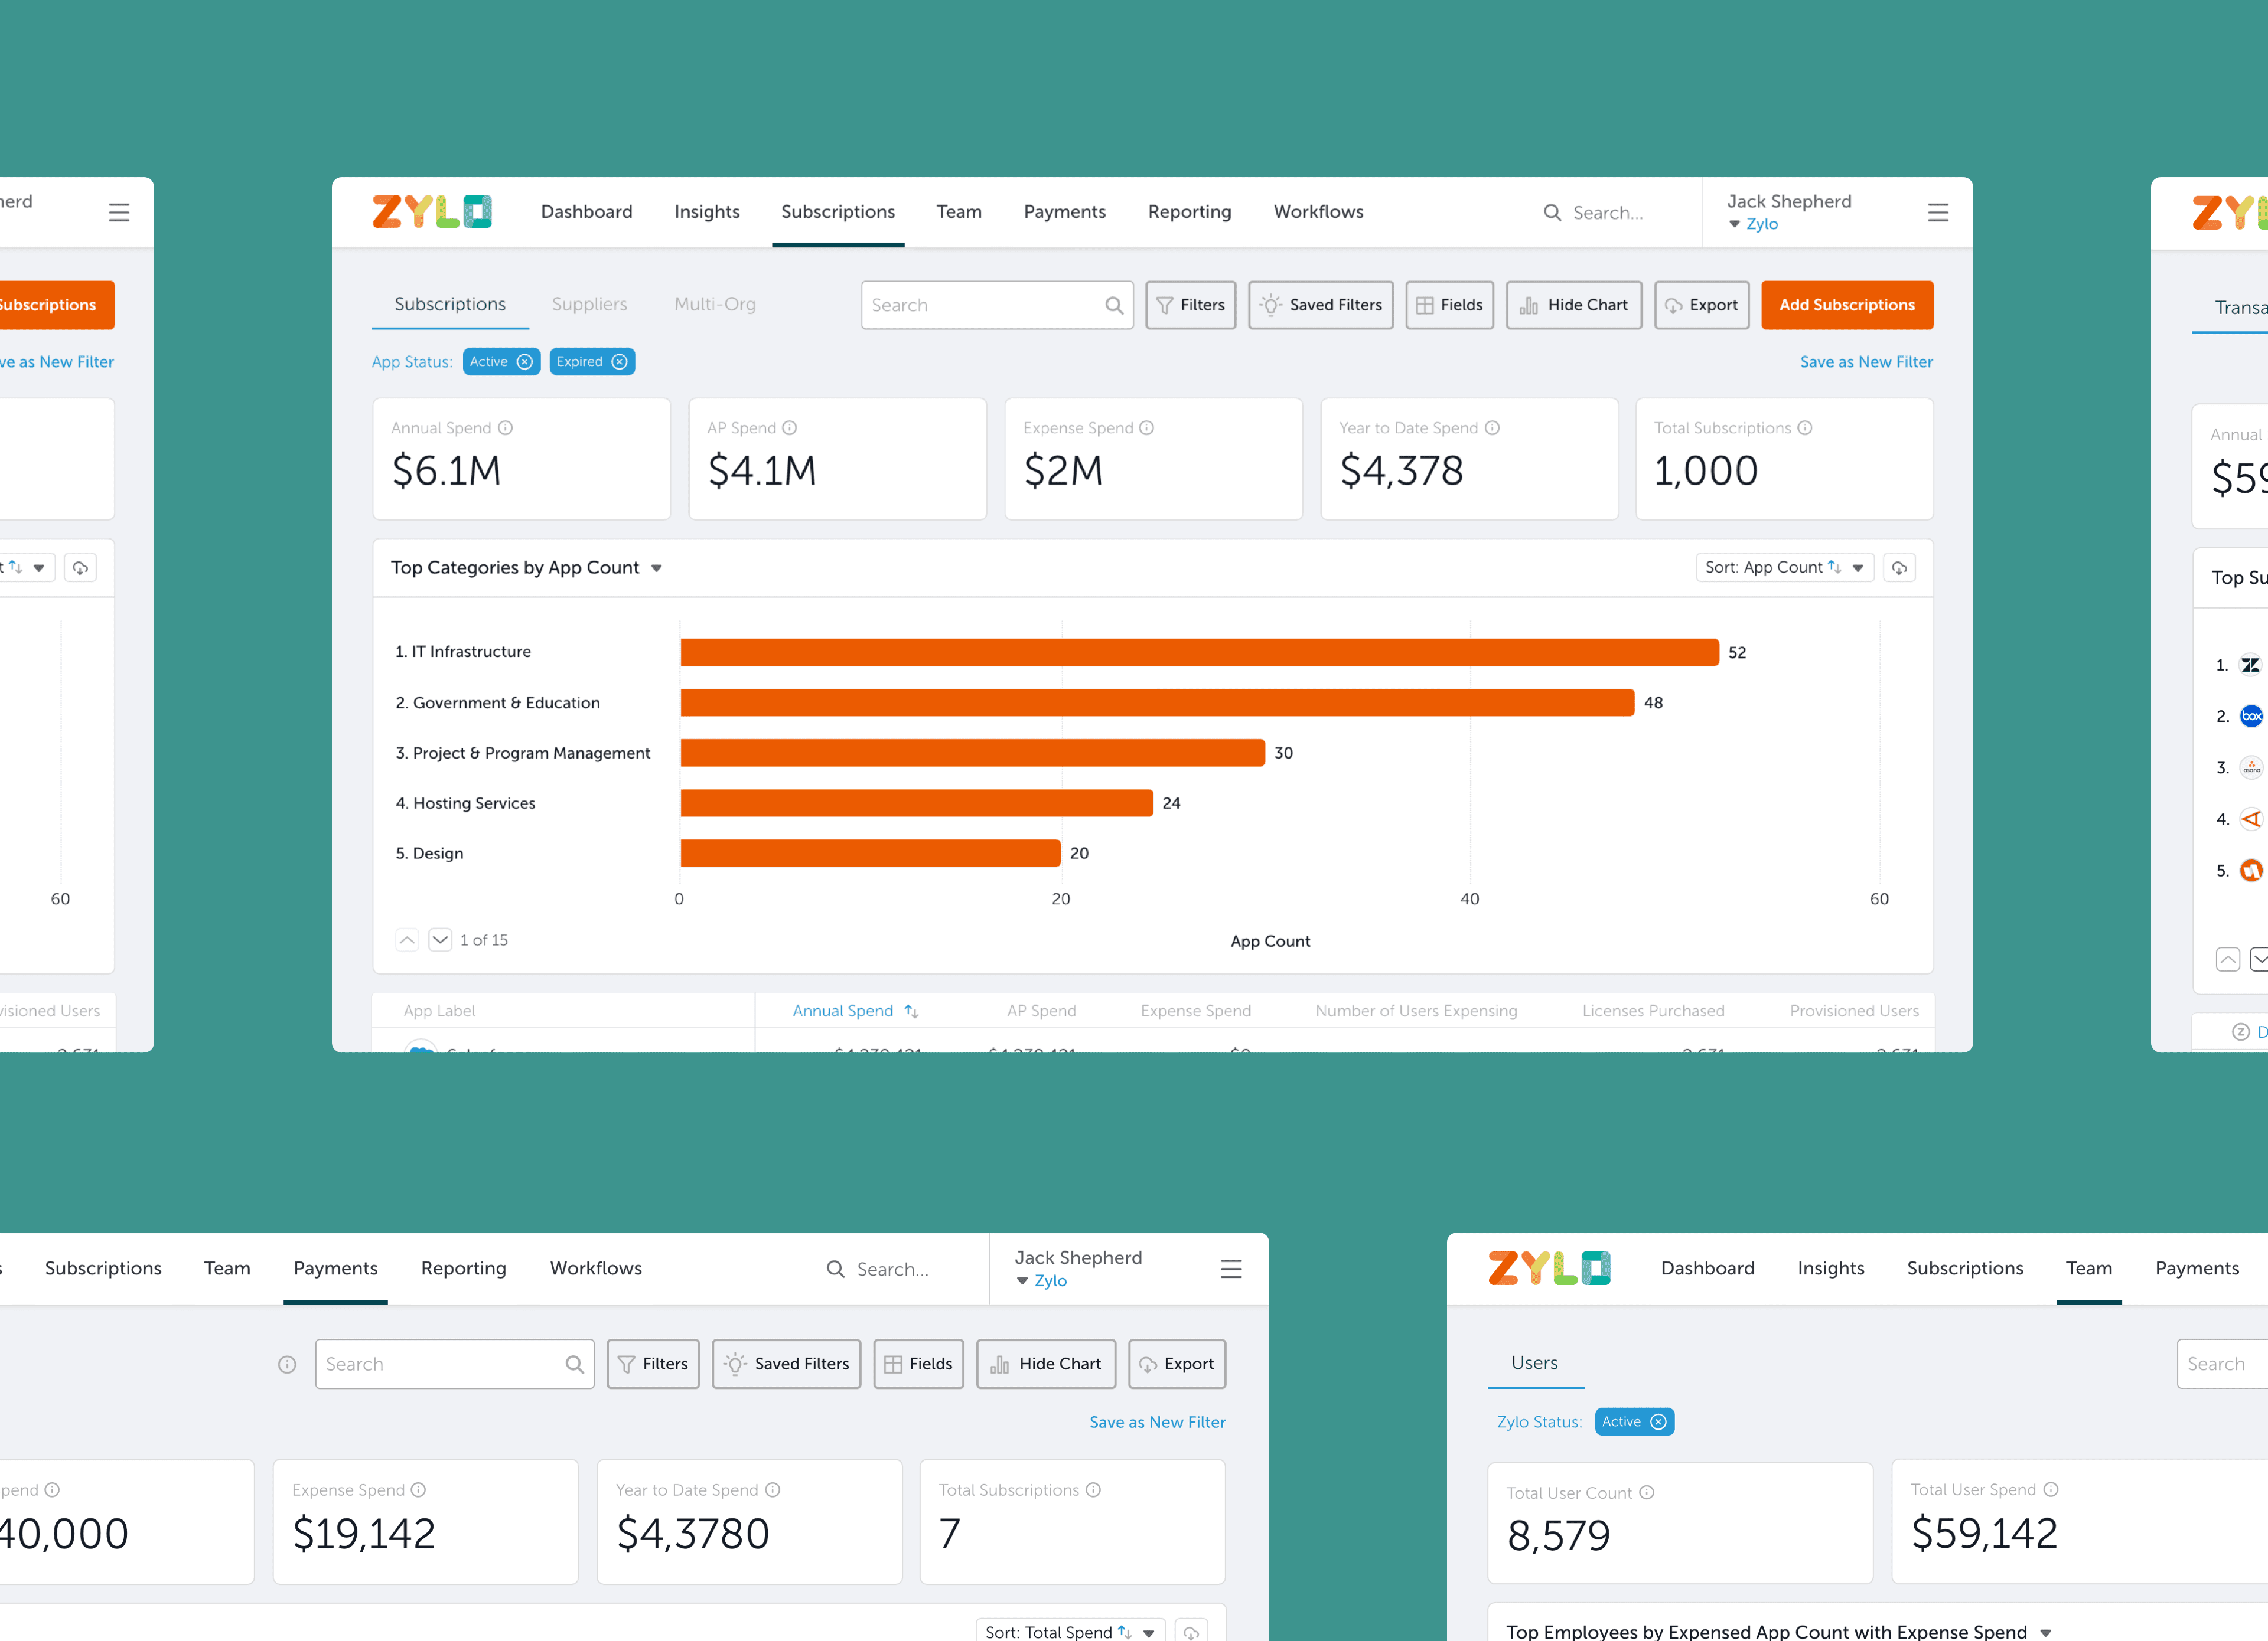Image resolution: width=2268 pixels, height=1641 pixels.
Task: Click the Year to Date Spend info icon
Action: pyautogui.click(x=1492, y=428)
